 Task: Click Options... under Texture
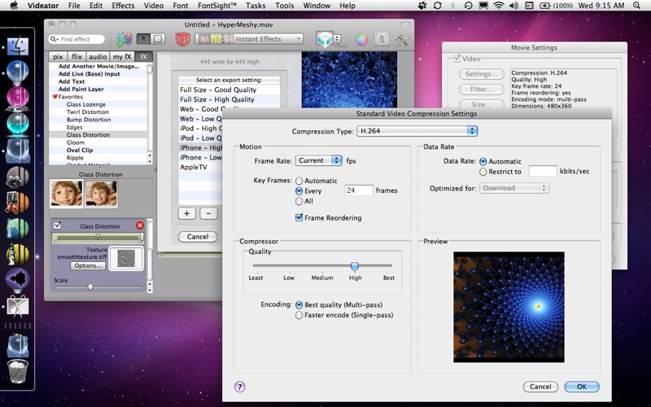pos(88,266)
